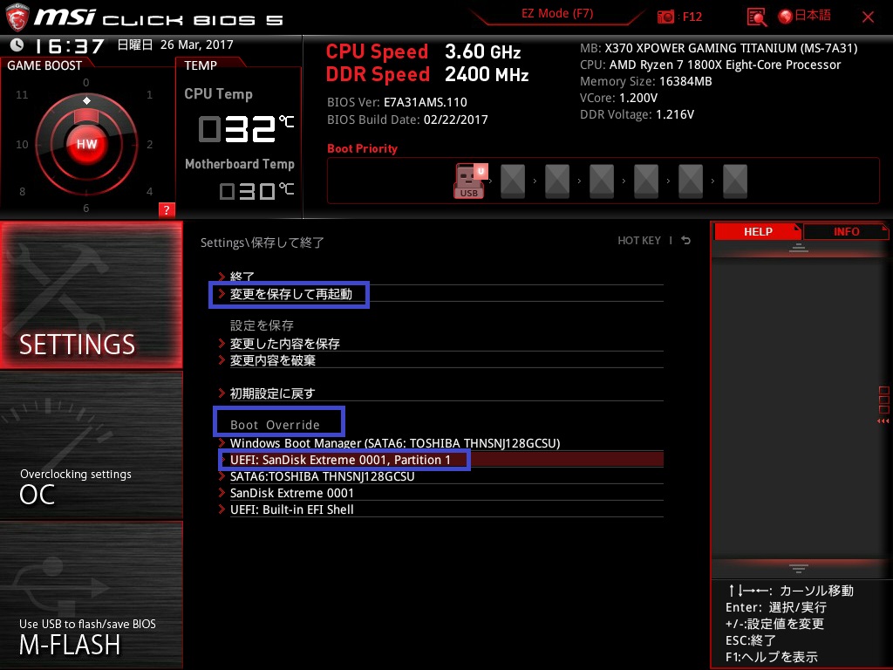893x670 pixels.
Task: Boot from Windows Boot Manager entry
Action: [440, 443]
